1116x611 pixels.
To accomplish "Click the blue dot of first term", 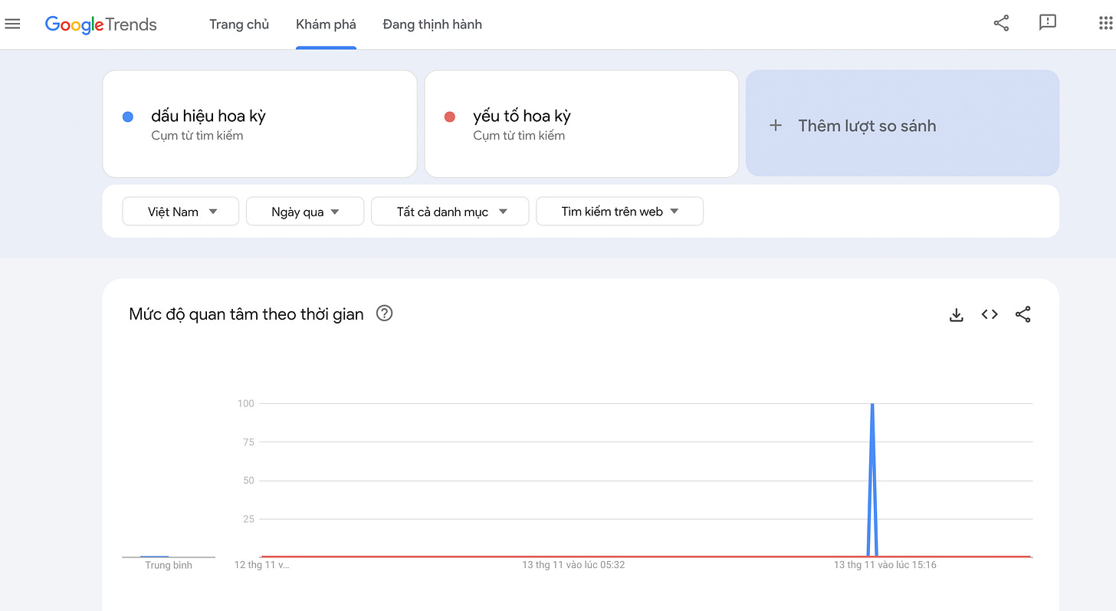I will pyautogui.click(x=128, y=117).
